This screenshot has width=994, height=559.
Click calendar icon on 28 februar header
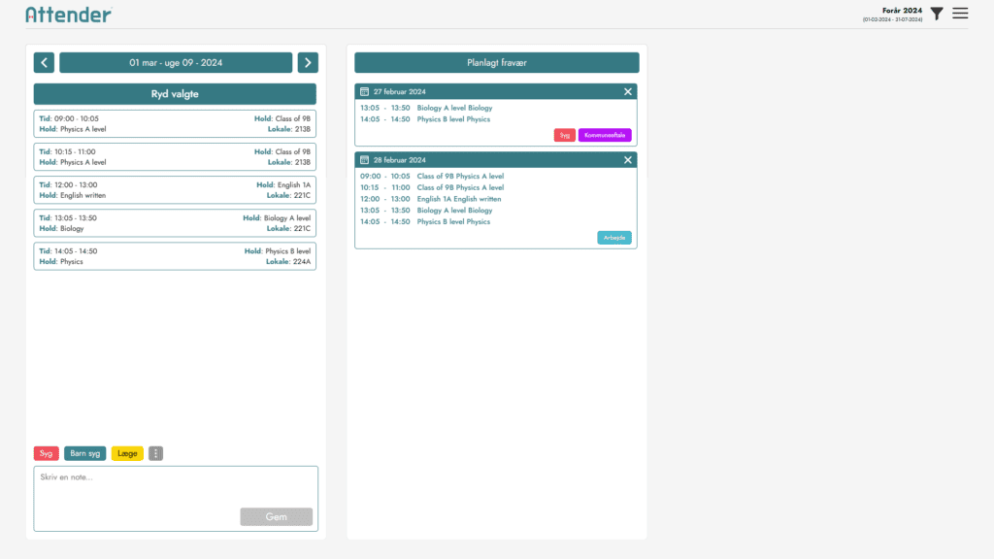point(365,159)
